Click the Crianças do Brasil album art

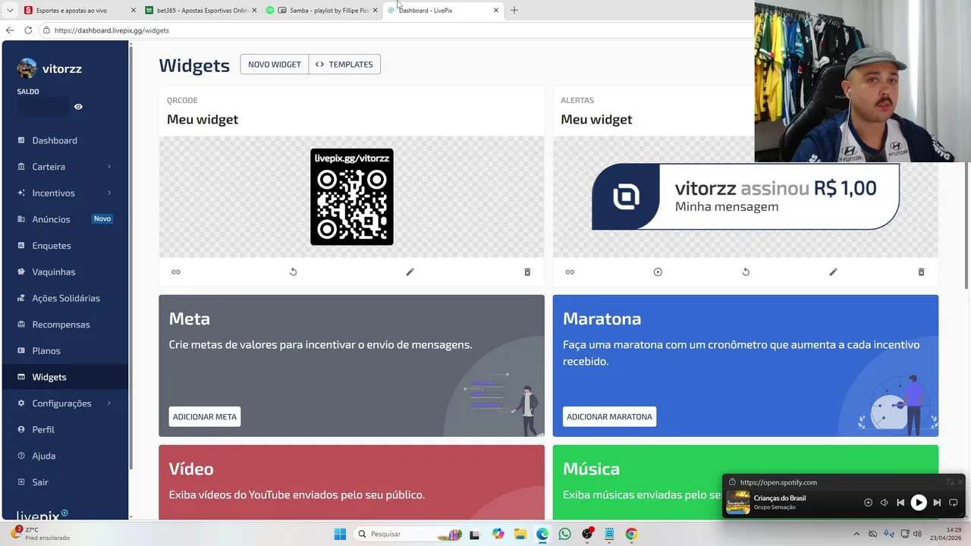tap(738, 502)
